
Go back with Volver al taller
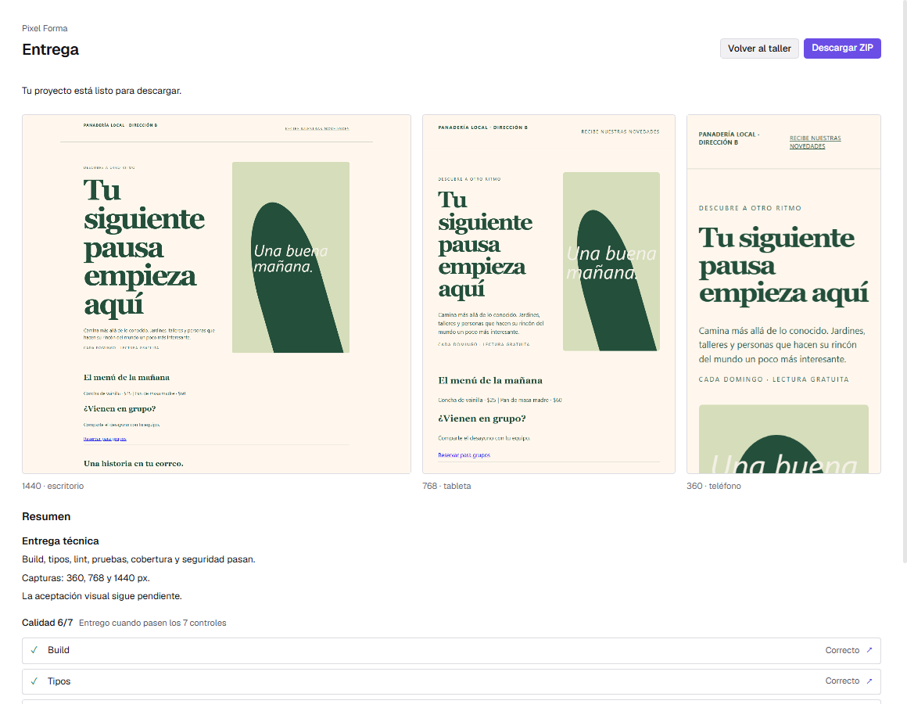pos(759,48)
